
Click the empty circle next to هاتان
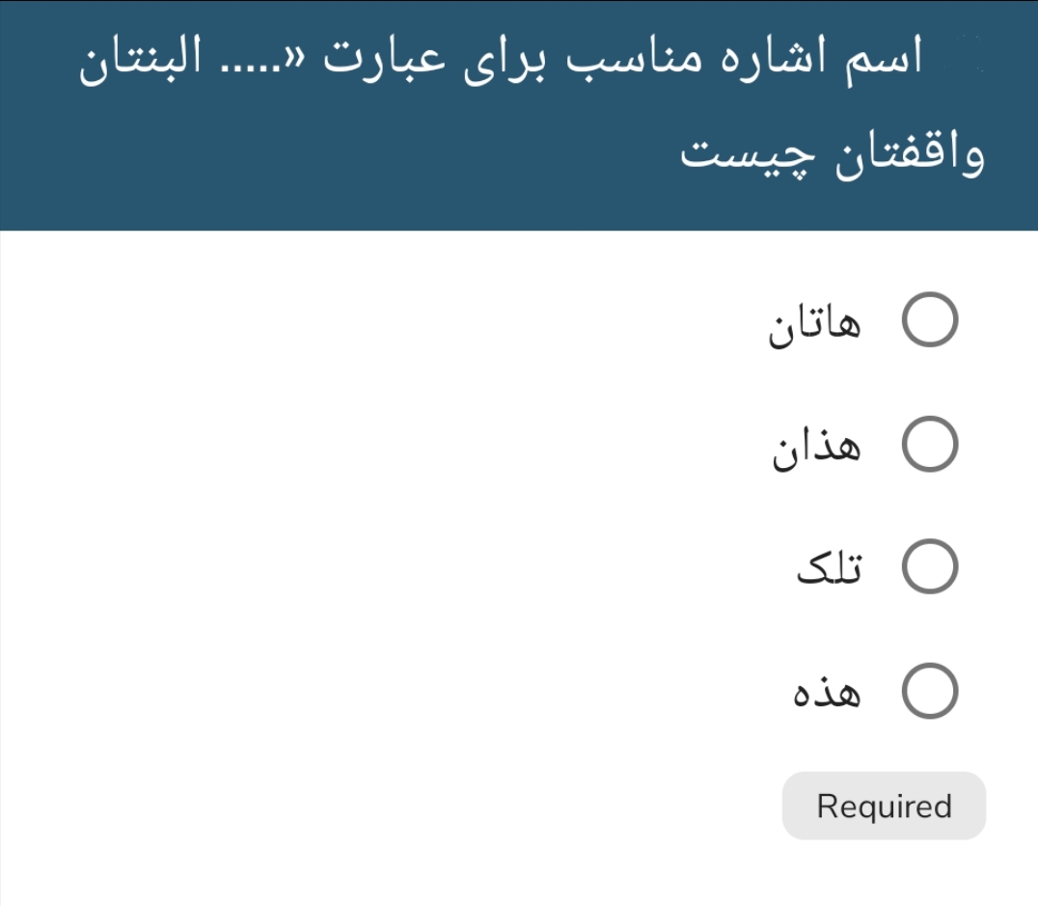(x=932, y=319)
